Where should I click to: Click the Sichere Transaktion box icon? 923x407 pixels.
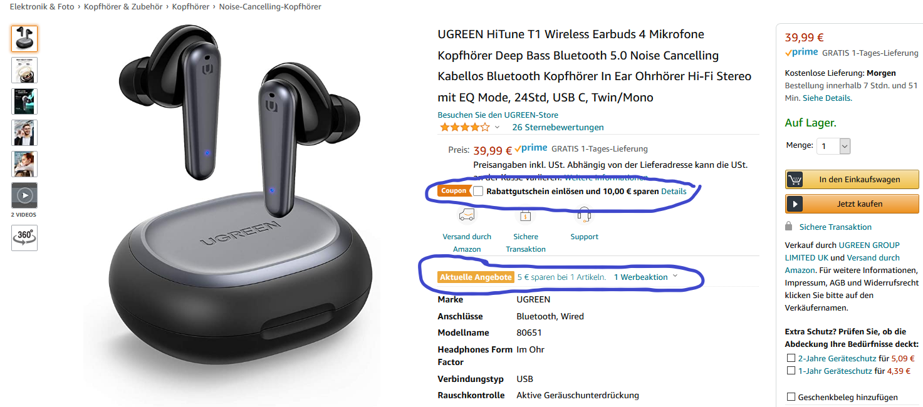coord(525,215)
